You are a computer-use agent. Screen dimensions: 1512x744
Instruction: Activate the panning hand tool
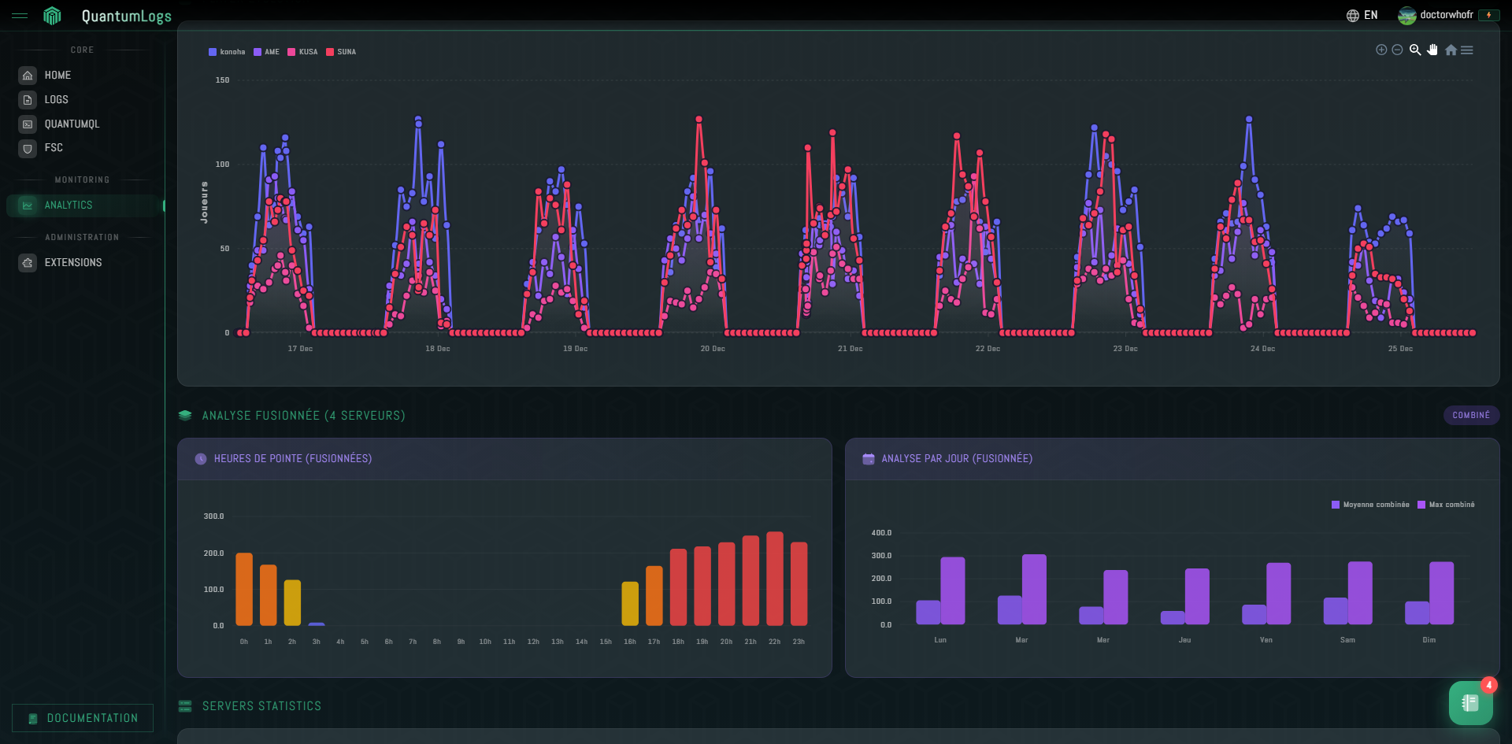tap(1432, 50)
